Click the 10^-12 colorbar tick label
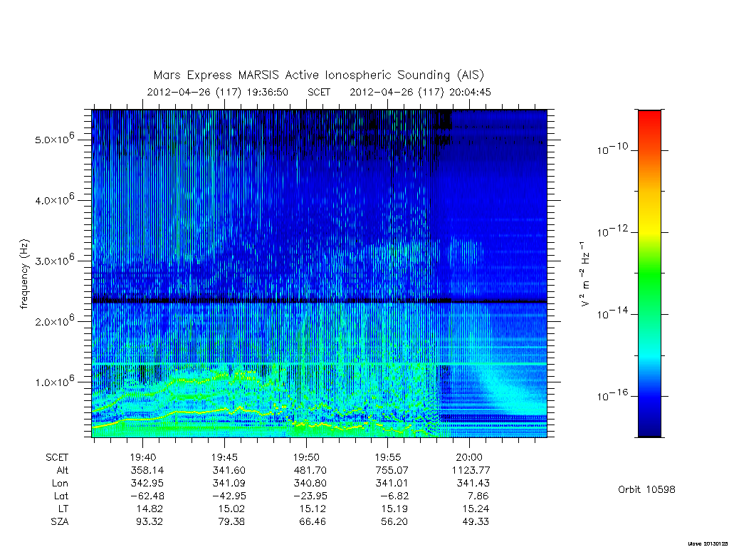This screenshot has width=729, height=547. coord(612,231)
